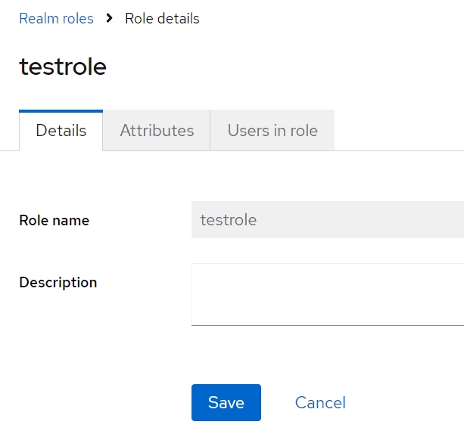Click the testrole page heading
Viewport: 464px width, 434px height.
(x=63, y=67)
